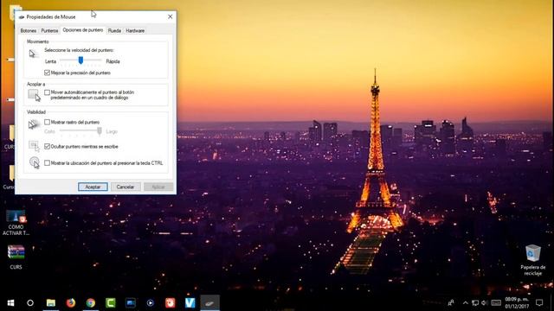
Task: Click the Aceptar button
Action: 93,187
